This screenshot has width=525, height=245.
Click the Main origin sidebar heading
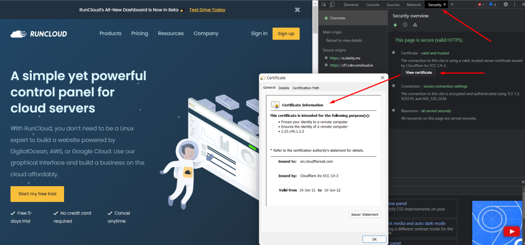(x=332, y=32)
